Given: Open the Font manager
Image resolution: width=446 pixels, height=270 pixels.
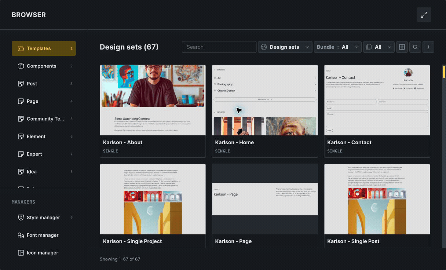Looking at the screenshot, I should coord(44,235).
